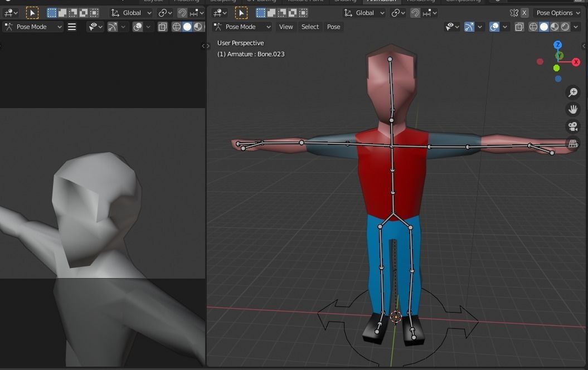Viewport: 588px width, 370px height.
Task: Switch perspective/orthographic with the grid icon
Action: (572, 144)
